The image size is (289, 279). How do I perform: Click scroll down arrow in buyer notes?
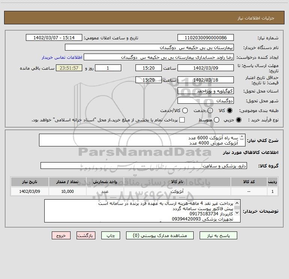237,213
